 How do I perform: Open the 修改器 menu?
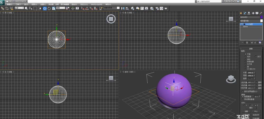51,4
